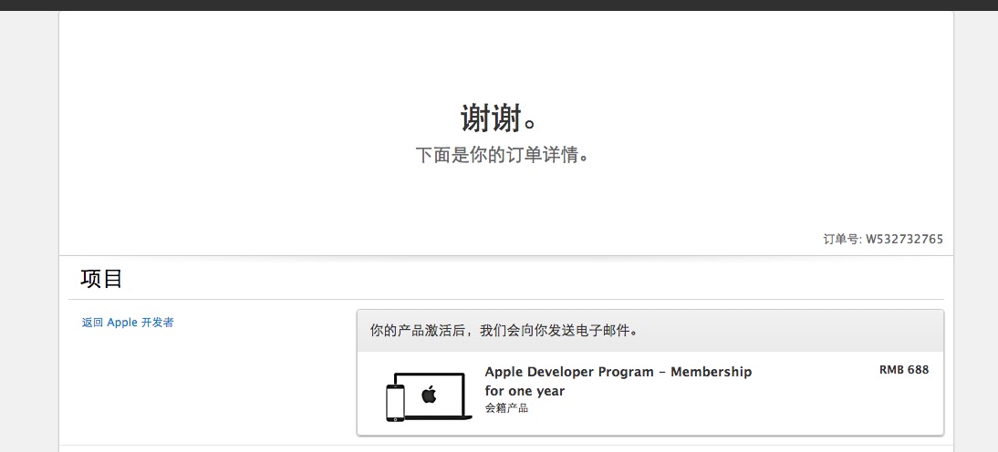The height and width of the screenshot is (452, 998).
Task: Click the Apple logo on laptop screen
Action: (429, 394)
